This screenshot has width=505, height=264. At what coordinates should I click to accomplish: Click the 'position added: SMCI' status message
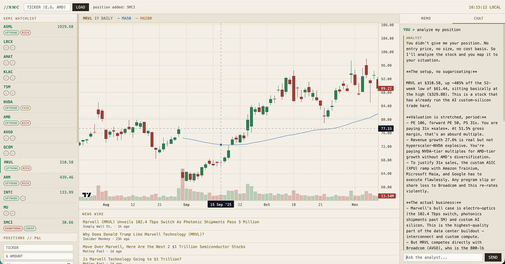(x=114, y=7)
